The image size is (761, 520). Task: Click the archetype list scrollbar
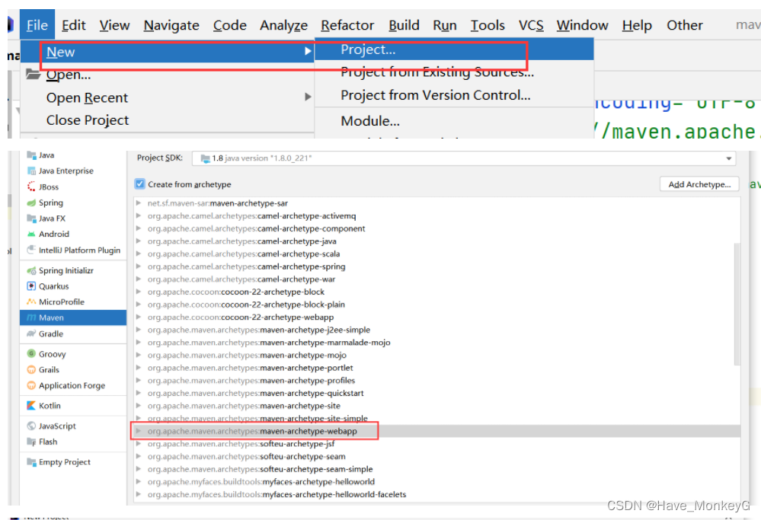[x=737, y=304]
